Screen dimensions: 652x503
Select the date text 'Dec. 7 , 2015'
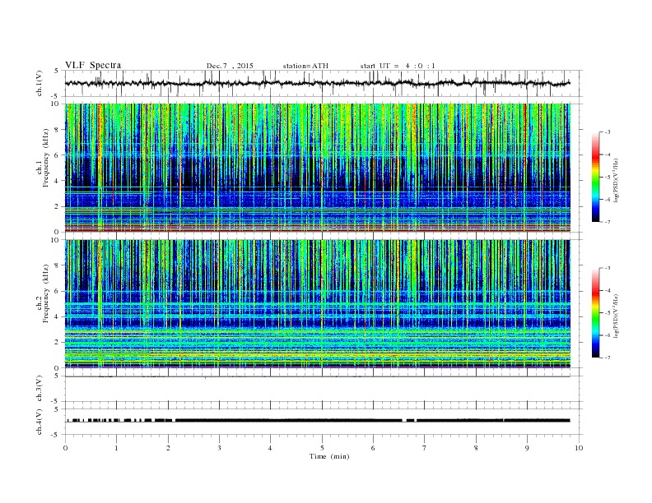click(x=230, y=66)
